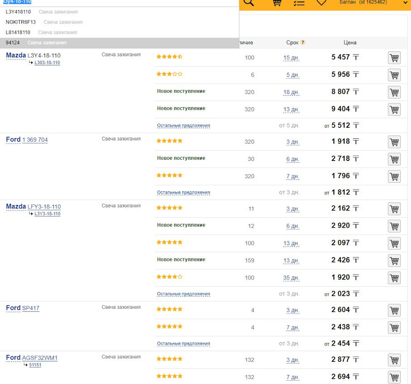Open Ford part link SP417
This screenshot has width=411, height=384.
pos(31,308)
